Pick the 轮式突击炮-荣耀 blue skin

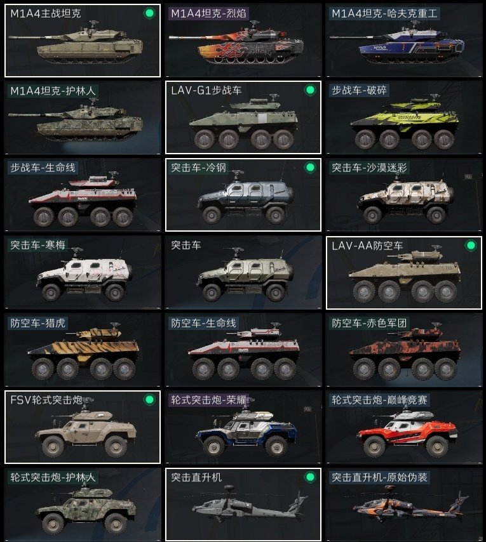tap(243, 427)
